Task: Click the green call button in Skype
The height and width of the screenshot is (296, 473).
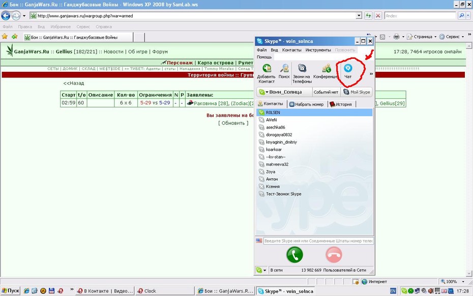Action: [294, 255]
